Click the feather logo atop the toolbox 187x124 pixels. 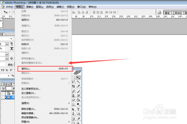click(77, 72)
